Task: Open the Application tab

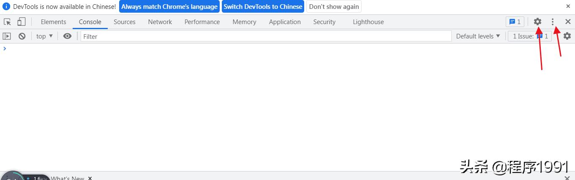Action: click(x=285, y=22)
